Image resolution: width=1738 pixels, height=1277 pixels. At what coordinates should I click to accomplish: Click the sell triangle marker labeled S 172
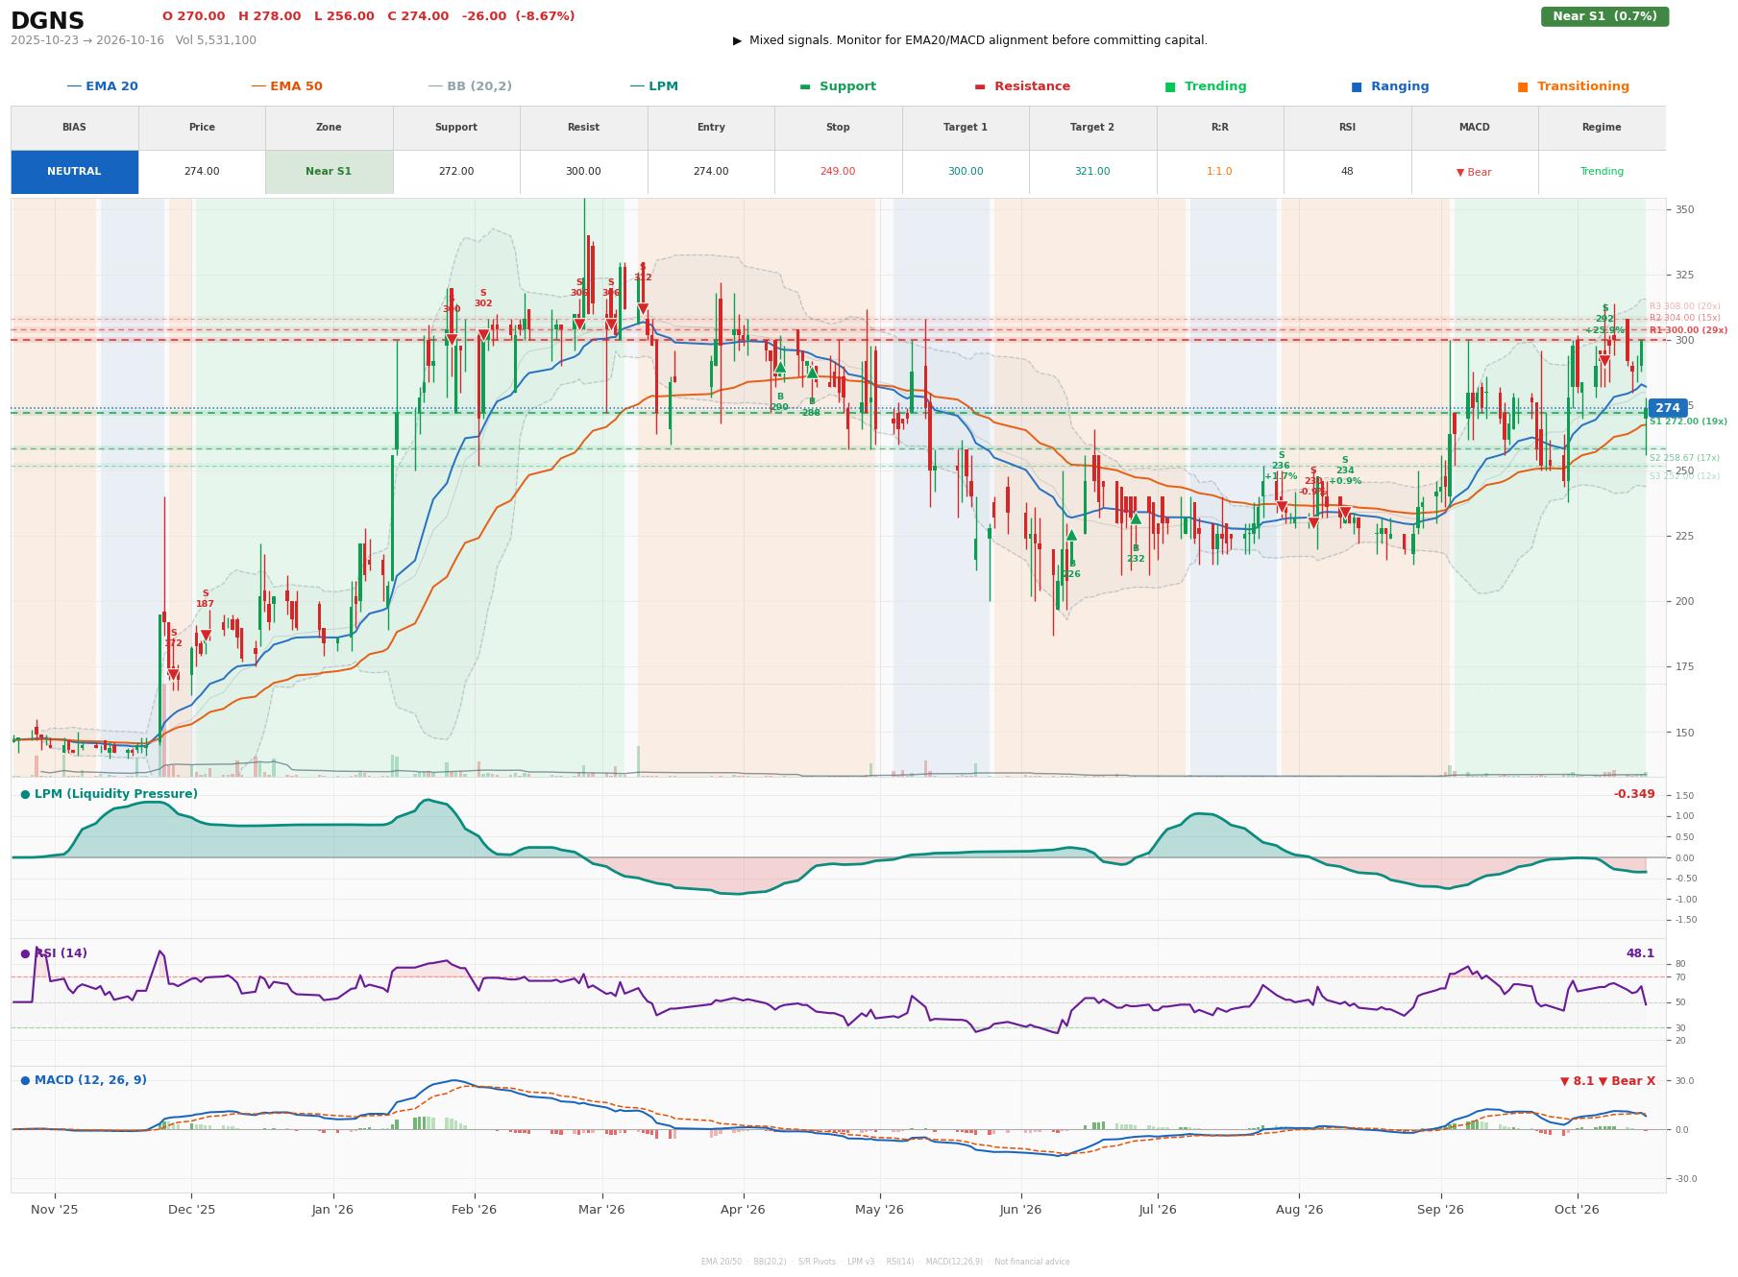pos(173,675)
